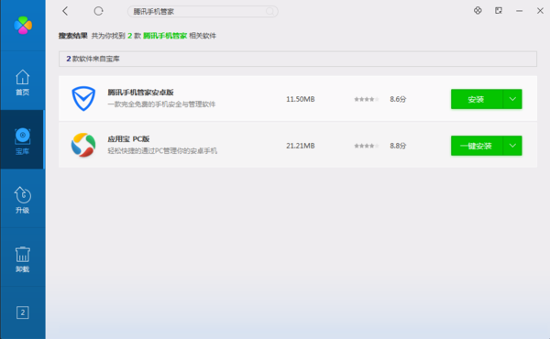Click the 腾讯手机管家 blue shield icon
The height and width of the screenshot is (339, 550).
83,99
